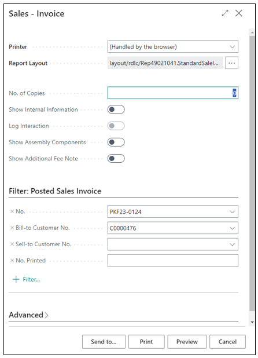Open Sell-to Customer No. dropdown
This screenshot has height=358, width=258.
tap(173, 244)
